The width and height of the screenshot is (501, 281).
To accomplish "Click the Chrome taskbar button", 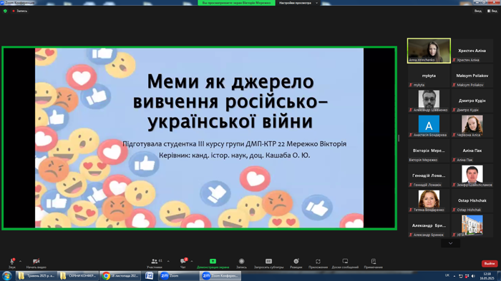I will [x=120, y=275].
